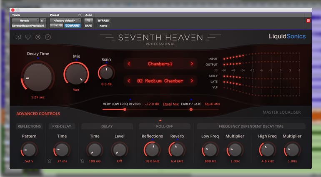Click the 0.0 dB gain value

pos(106,84)
